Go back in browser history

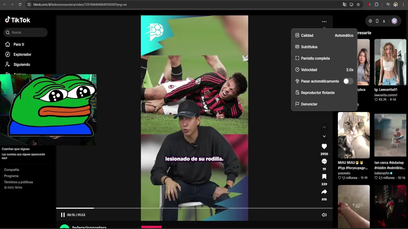point(4,4)
